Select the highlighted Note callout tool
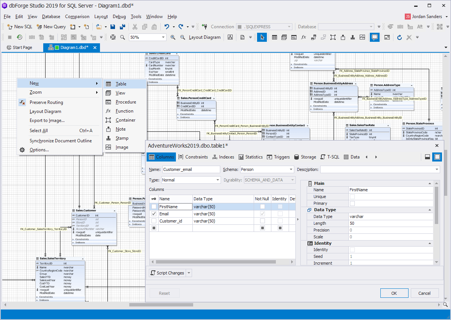 (x=375, y=37)
